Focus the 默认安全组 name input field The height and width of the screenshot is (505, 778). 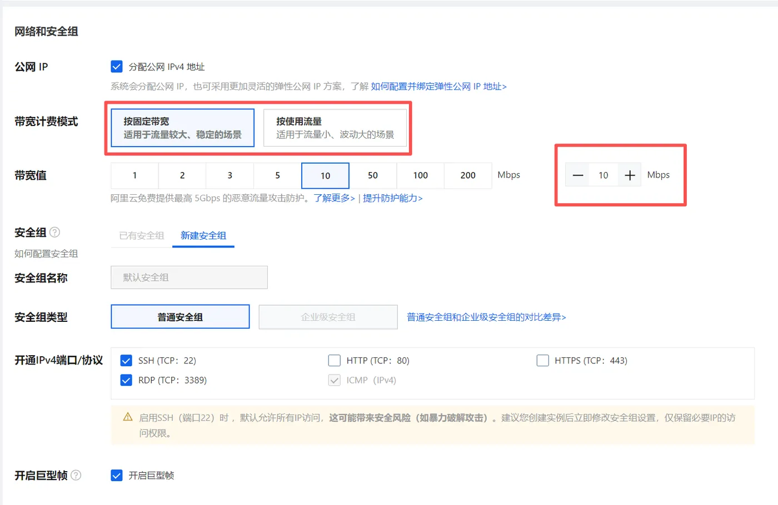click(189, 277)
